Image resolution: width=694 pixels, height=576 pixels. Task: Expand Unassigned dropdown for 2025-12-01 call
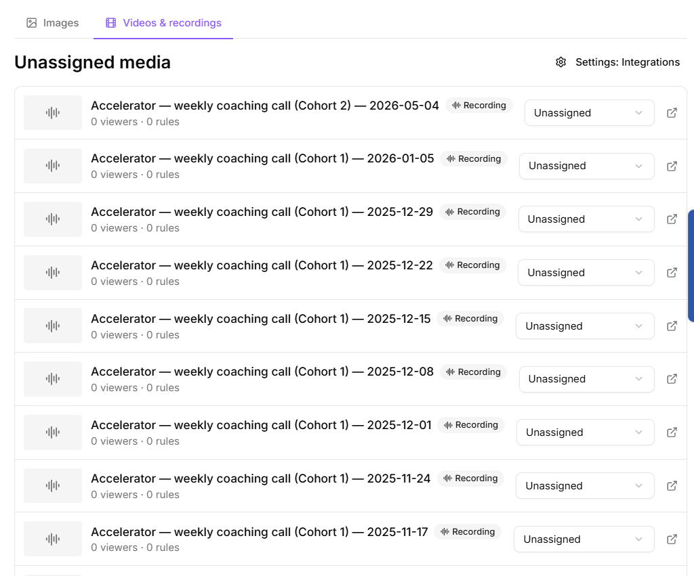(585, 433)
